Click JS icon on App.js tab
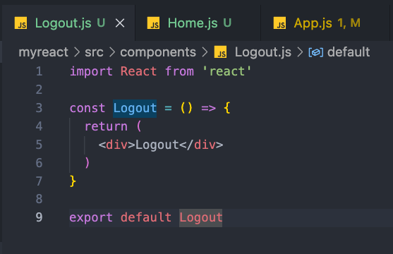 pyautogui.click(x=279, y=23)
